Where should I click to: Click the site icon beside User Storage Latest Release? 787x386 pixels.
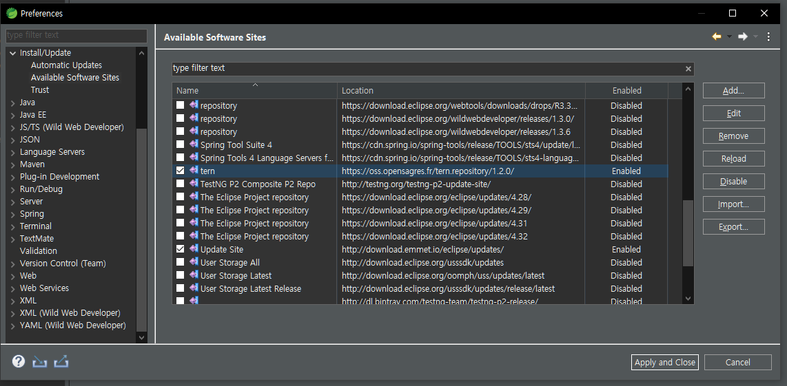pyautogui.click(x=194, y=288)
